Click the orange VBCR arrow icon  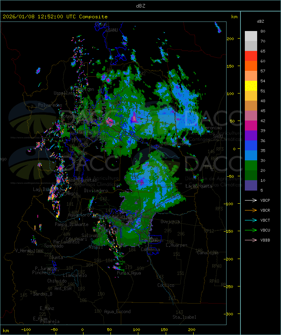(x=251, y=210)
